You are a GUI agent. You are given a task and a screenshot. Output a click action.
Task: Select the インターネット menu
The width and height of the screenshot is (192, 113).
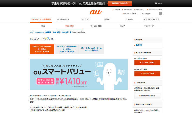[63, 19]
